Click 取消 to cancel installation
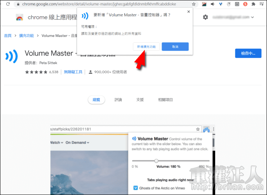267x195 pixels. (175, 47)
